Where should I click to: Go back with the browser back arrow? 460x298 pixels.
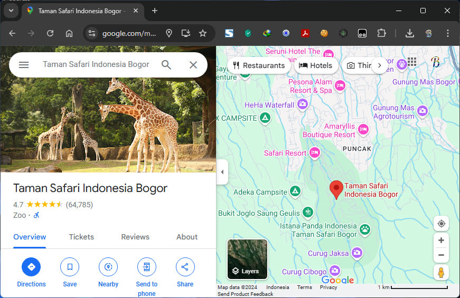coord(12,33)
